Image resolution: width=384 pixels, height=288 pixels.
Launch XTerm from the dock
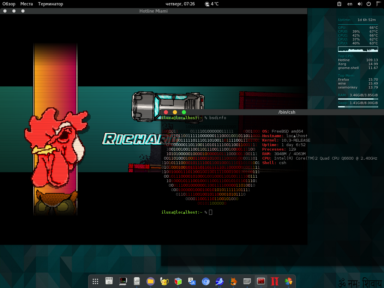point(123,281)
